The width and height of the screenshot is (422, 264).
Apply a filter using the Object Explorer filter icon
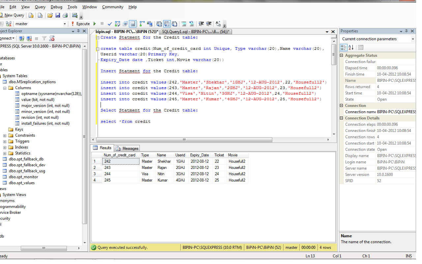pyautogui.click(x=44, y=38)
